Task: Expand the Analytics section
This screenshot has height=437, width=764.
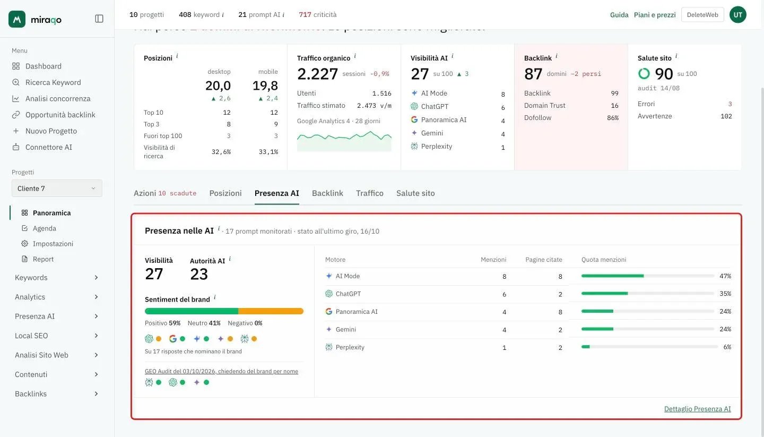Action: click(x=57, y=297)
